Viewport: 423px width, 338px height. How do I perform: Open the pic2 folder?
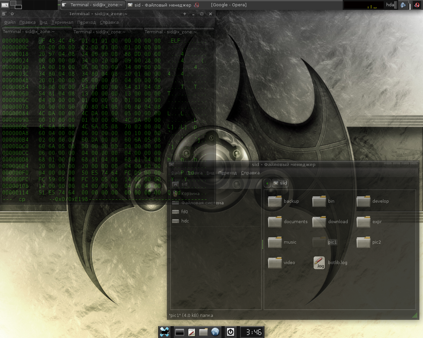369,242
